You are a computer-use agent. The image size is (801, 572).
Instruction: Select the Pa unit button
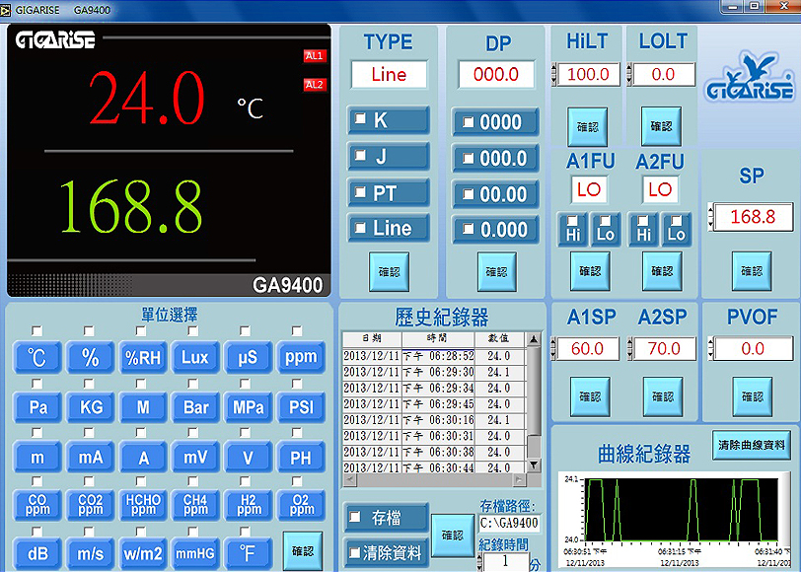tap(37, 407)
